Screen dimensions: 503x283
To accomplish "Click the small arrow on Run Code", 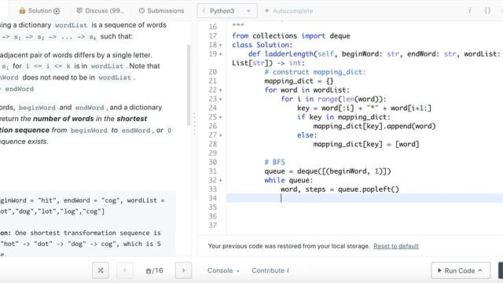I will click(x=480, y=270).
